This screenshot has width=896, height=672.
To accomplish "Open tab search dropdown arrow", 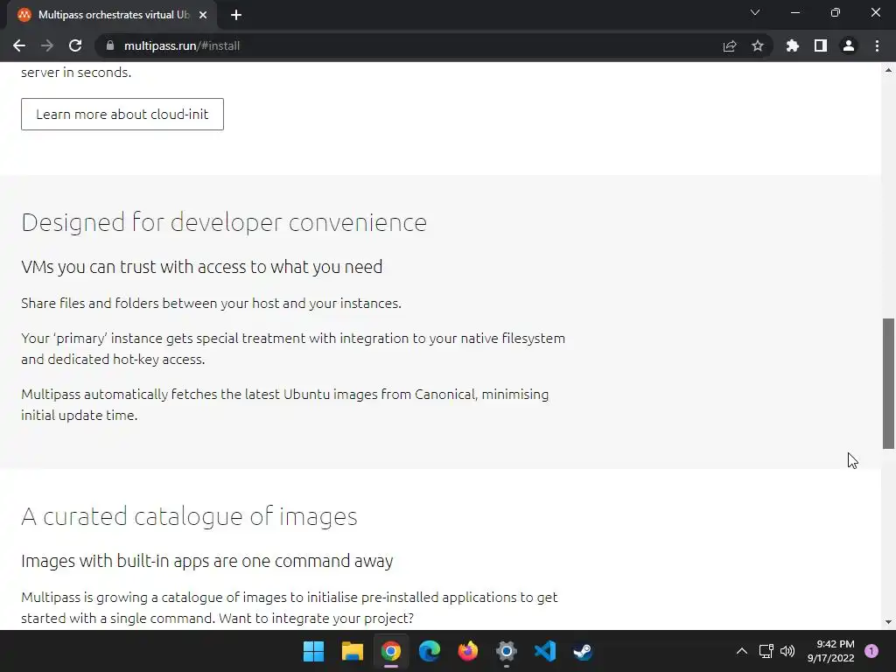I will 755,12.
